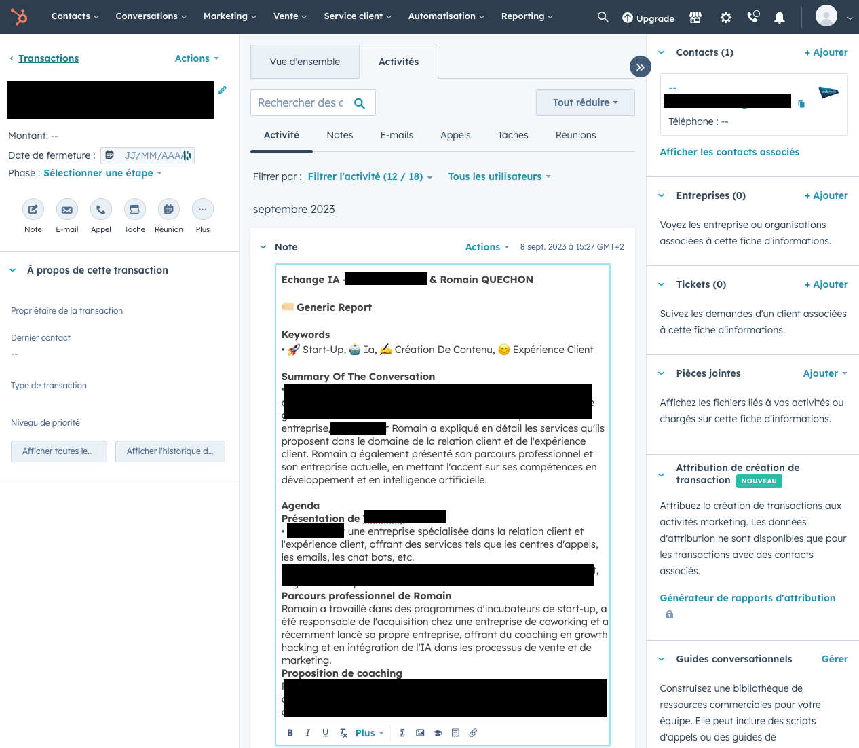Open the Automatisation menu
Screen dimensions: 859x748
[446, 16]
